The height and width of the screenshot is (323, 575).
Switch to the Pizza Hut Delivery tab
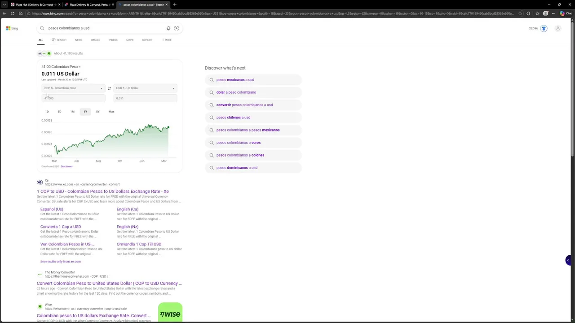coord(35,4)
